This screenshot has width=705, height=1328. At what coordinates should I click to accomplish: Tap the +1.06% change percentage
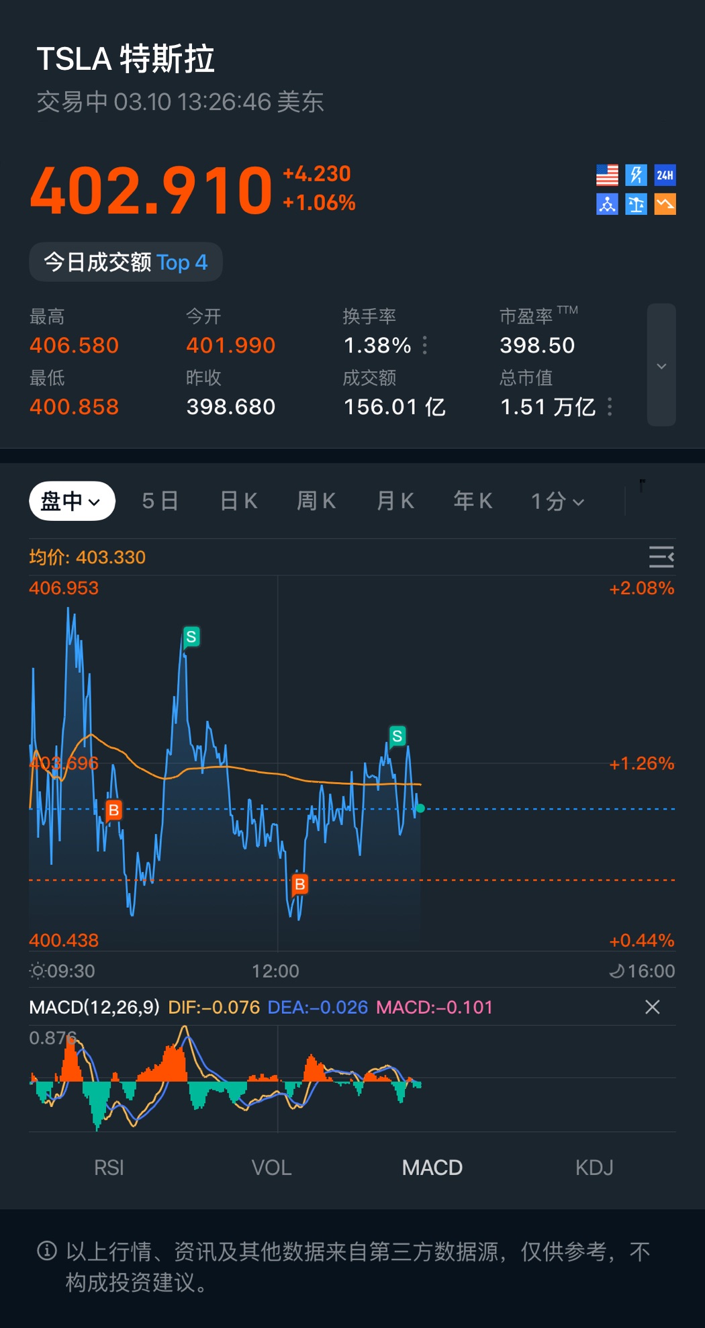(319, 203)
